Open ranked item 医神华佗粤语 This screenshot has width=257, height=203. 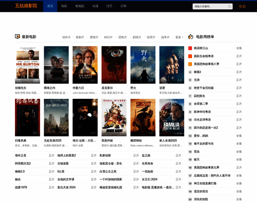coord(202,112)
